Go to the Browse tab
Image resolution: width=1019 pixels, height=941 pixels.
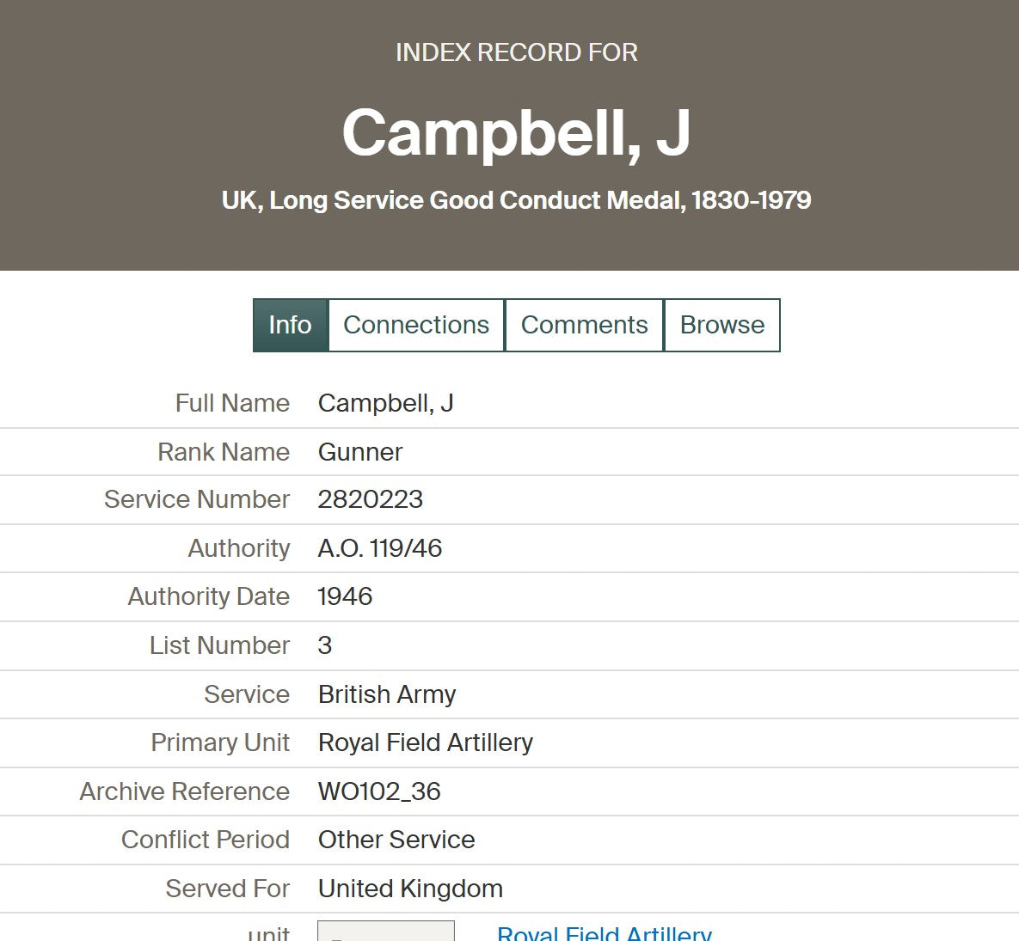tap(721, 325)
